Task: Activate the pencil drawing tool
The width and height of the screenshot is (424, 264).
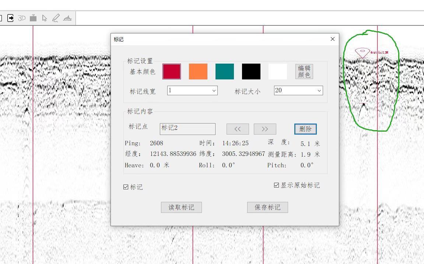Action: coord(56,18)
